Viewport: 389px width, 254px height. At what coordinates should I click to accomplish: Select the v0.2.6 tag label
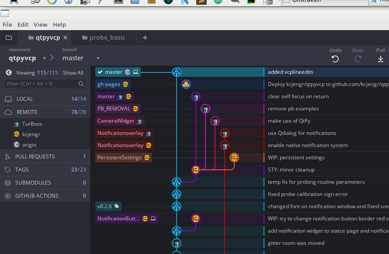tap(108, 206)
